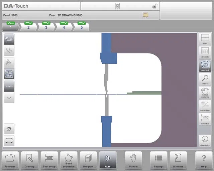Activate the Auto mode
Image resolution: width=214 pixels, height=171 pixels.
tap(108, 160)
